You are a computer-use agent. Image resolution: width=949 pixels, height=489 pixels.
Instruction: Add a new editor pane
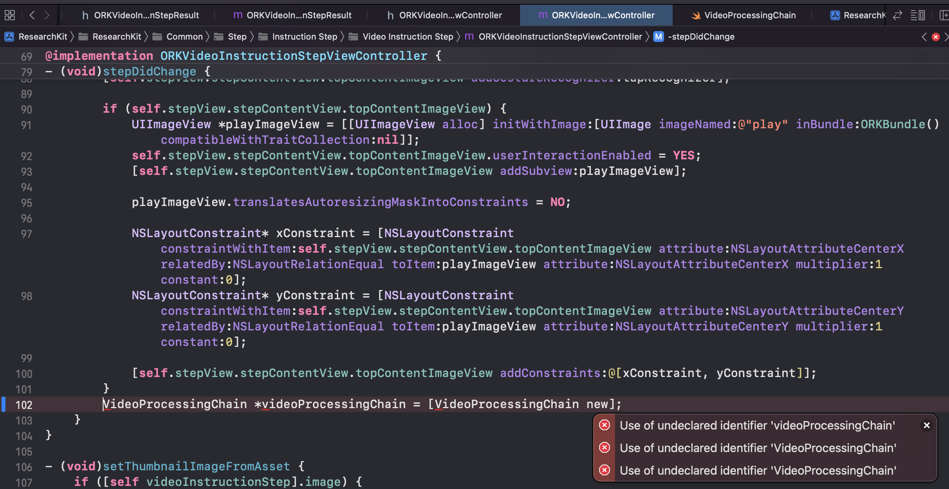[x=944, y=15]
